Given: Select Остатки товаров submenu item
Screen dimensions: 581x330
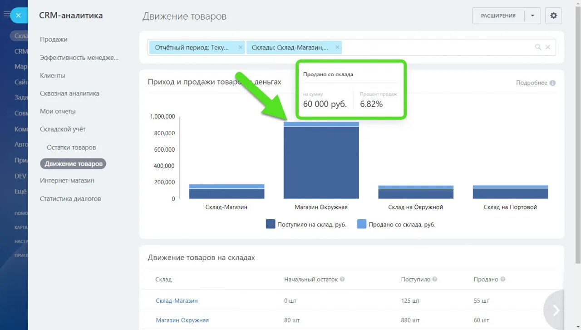Looking at the screenshot, I should click(71, 148).
